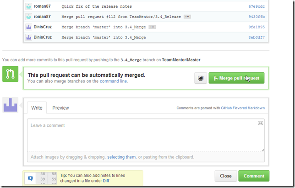Click the Close pull request button
Viewport: 295px width, 188px height.
click(x=225, y=176)
